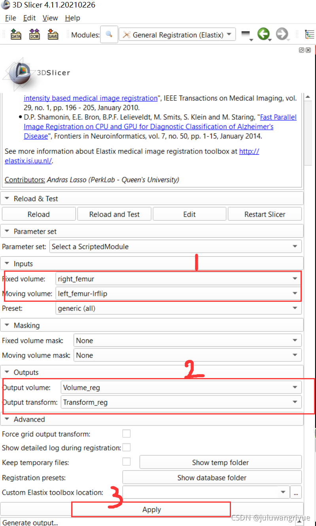Image resolution: width=316 pixels, height=526 pixels.
Task: Open the module search magnifier button
Action: point(109,34)
